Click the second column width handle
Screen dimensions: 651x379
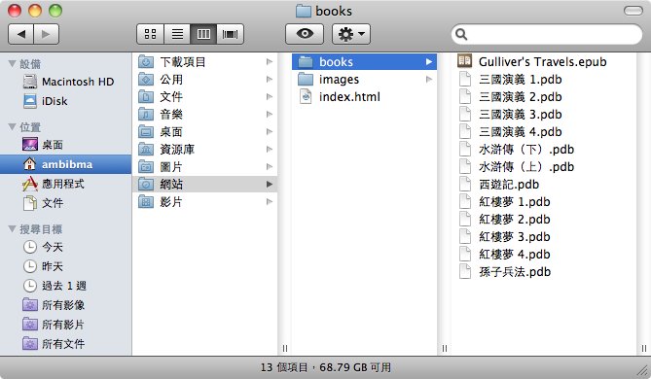(x=445, y=348)
